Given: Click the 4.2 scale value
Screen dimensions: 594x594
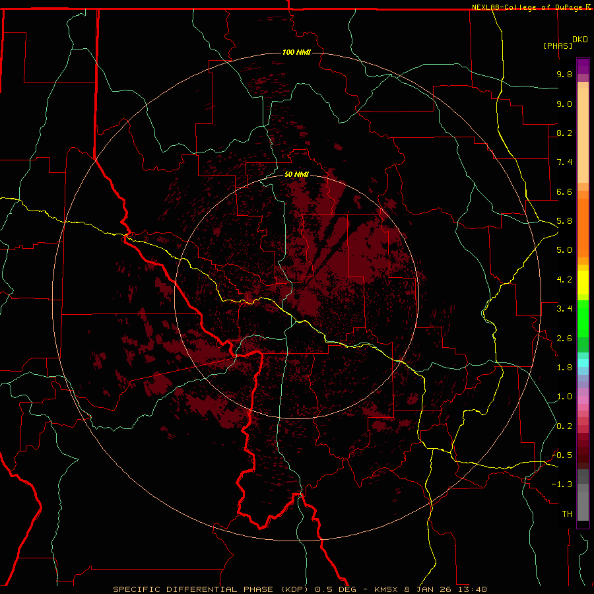Looking at the screenshot, I should (564, 280).
